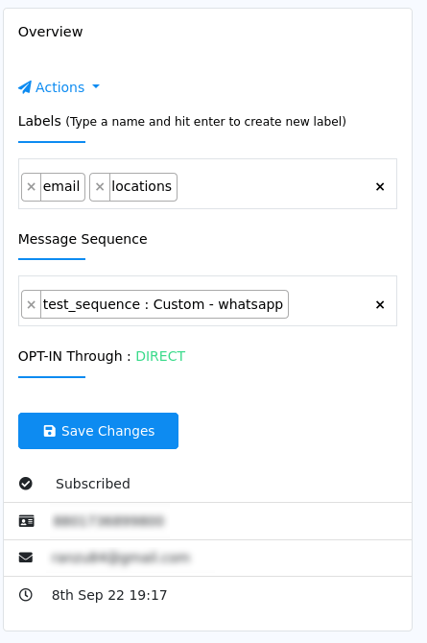Remove the locations label tag

click(x=100, y=187)
